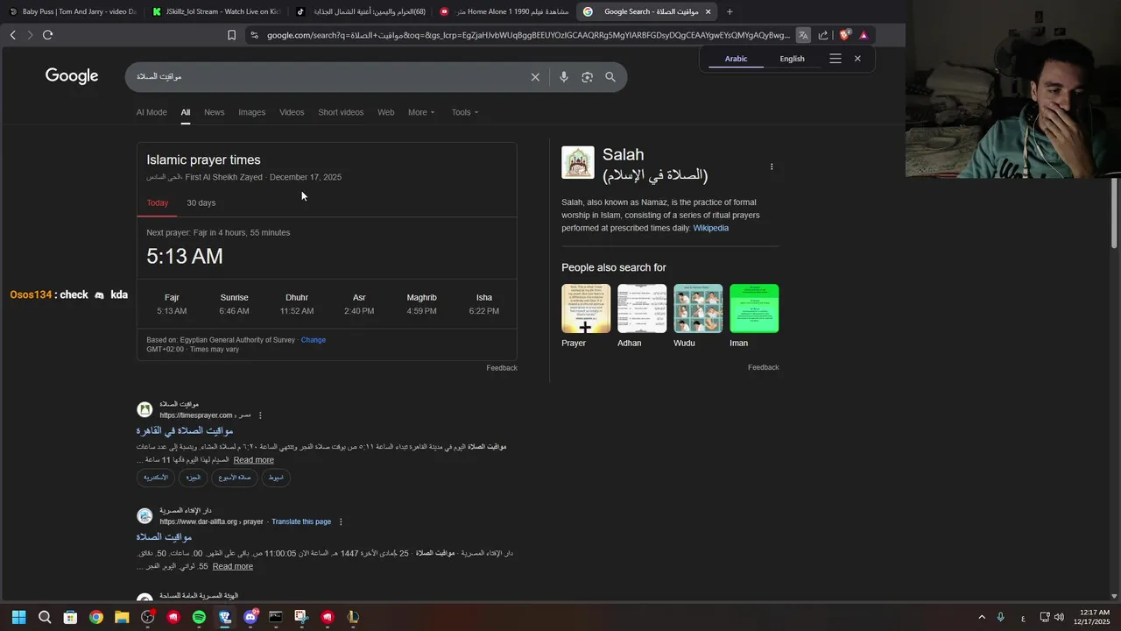Open the dar-alifta.org prayer times result title
Viewport: 1121px width, 631px height.
[164, 536]
